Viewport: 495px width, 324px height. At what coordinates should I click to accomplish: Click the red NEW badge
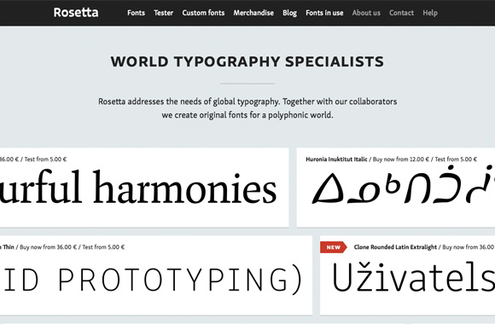(333, 247)
